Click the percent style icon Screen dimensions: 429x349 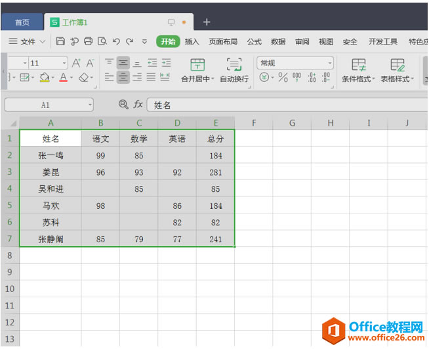pyautogui.click(x=283, y=77)
